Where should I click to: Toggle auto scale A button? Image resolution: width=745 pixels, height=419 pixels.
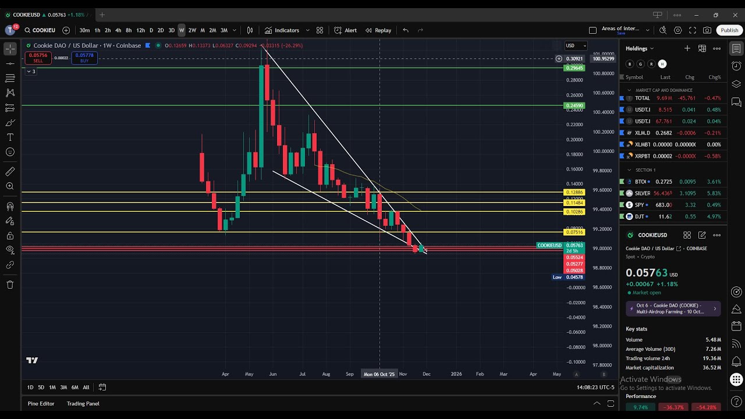click(577, 374)
